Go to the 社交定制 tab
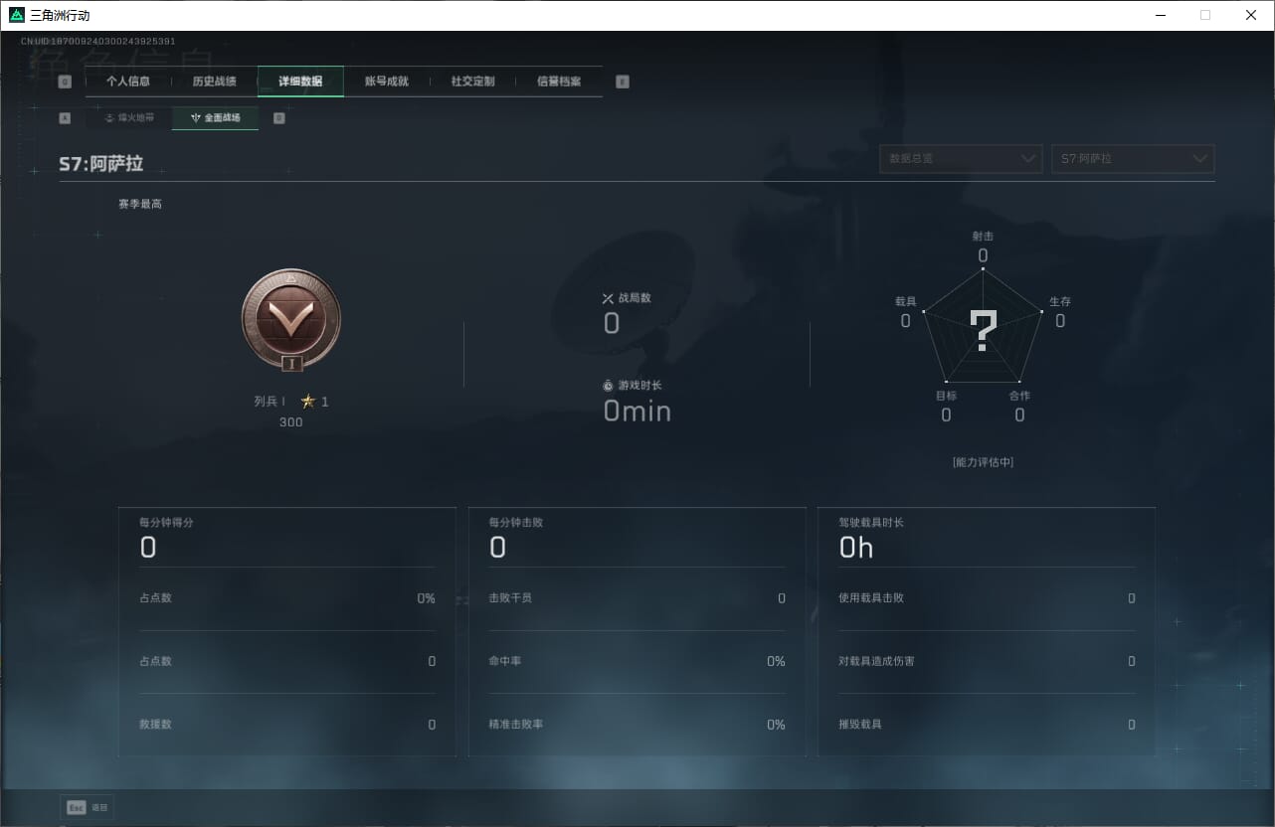The width and height of the screenshot is (1275, 827). [472, 82]
